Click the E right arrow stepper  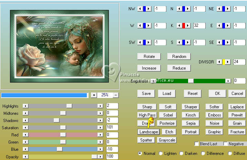(x=228, y=26)
